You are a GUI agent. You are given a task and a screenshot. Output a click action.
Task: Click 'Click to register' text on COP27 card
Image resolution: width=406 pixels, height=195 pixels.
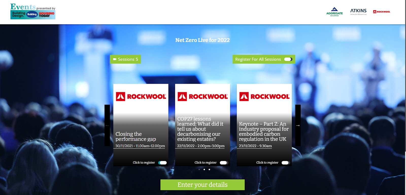point(206,163)
